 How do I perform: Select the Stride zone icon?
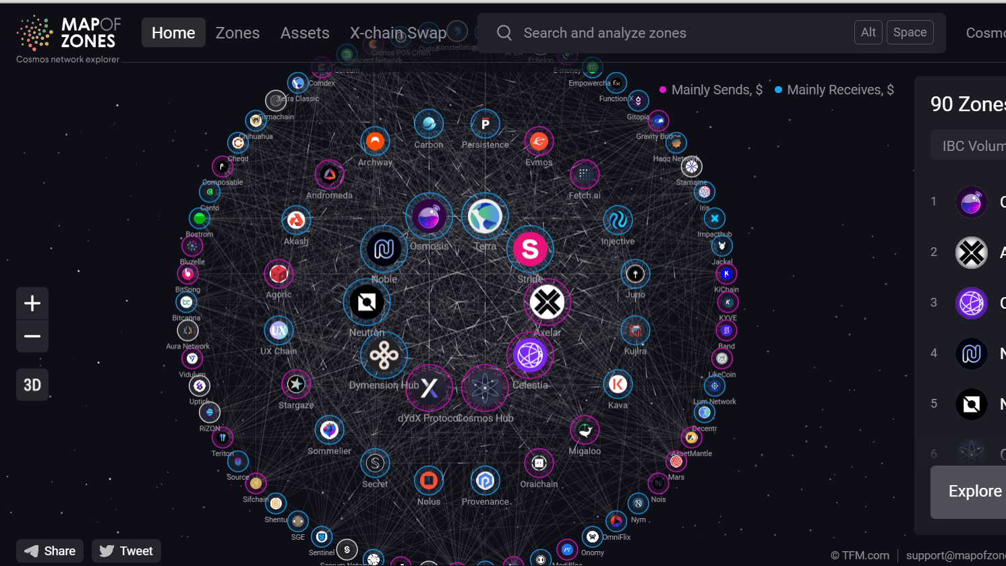tap(530, 249)
